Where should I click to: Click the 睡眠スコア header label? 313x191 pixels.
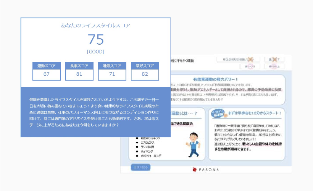pos(112,66)
